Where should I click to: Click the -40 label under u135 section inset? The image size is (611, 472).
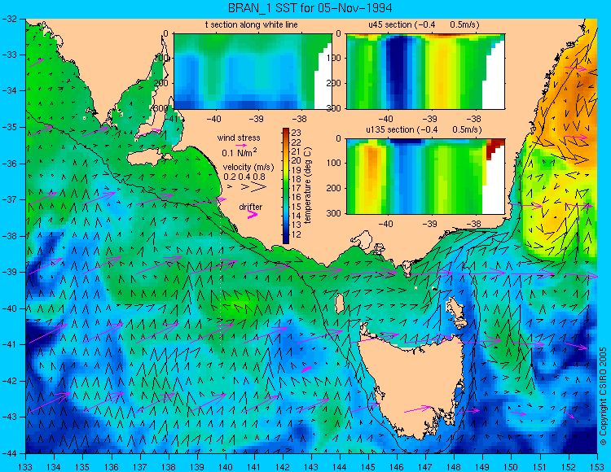pyautogui.click(x=385, y=224)
